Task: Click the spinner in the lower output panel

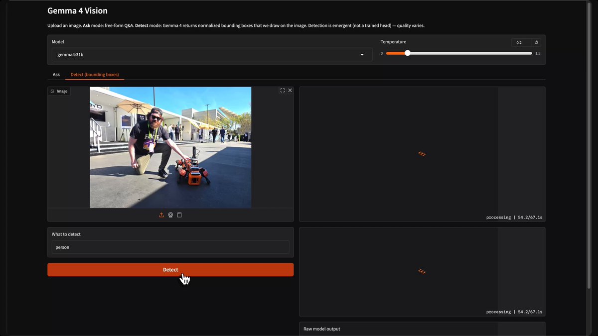Action: (x=422, y=271)
